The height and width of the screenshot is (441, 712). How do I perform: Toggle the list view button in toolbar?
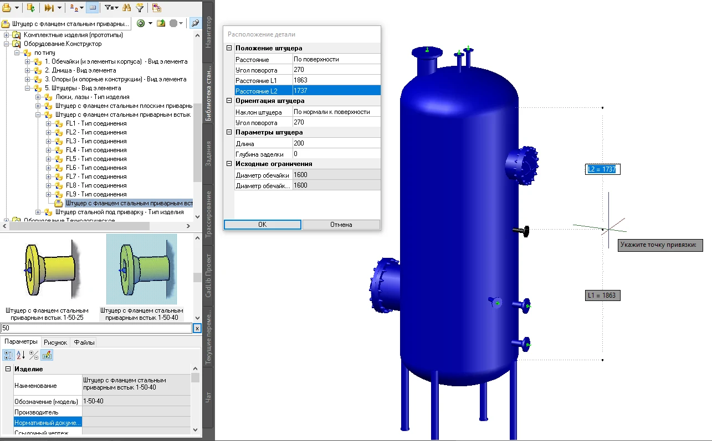(92, 8)
